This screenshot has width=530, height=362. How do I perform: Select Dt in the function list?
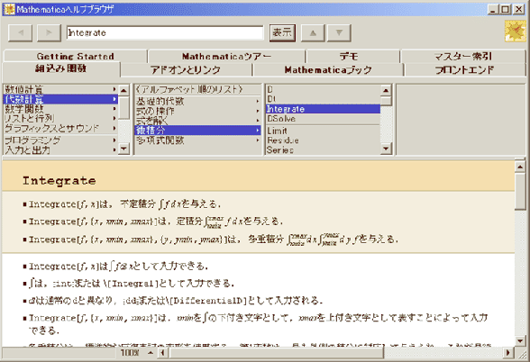click(323, 99)
